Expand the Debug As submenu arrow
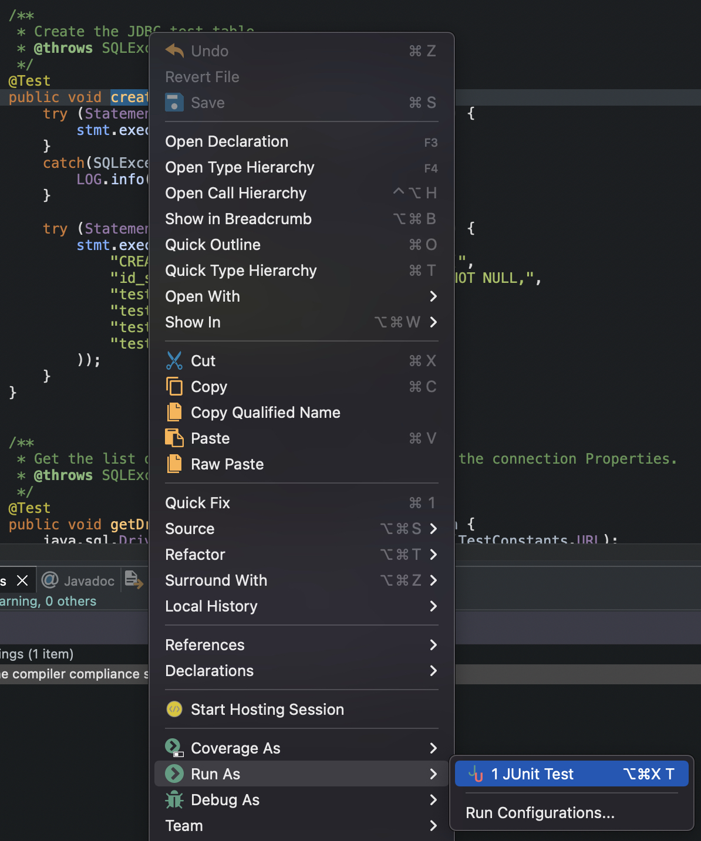 [x=433, y=800]
